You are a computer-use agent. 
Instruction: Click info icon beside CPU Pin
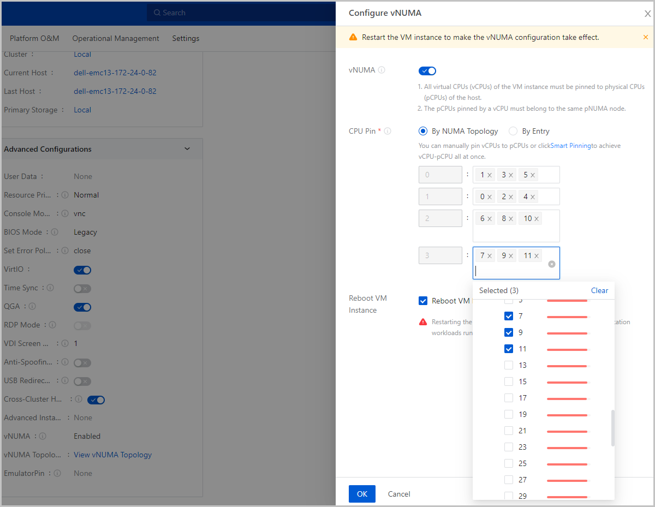click(388, 131)
